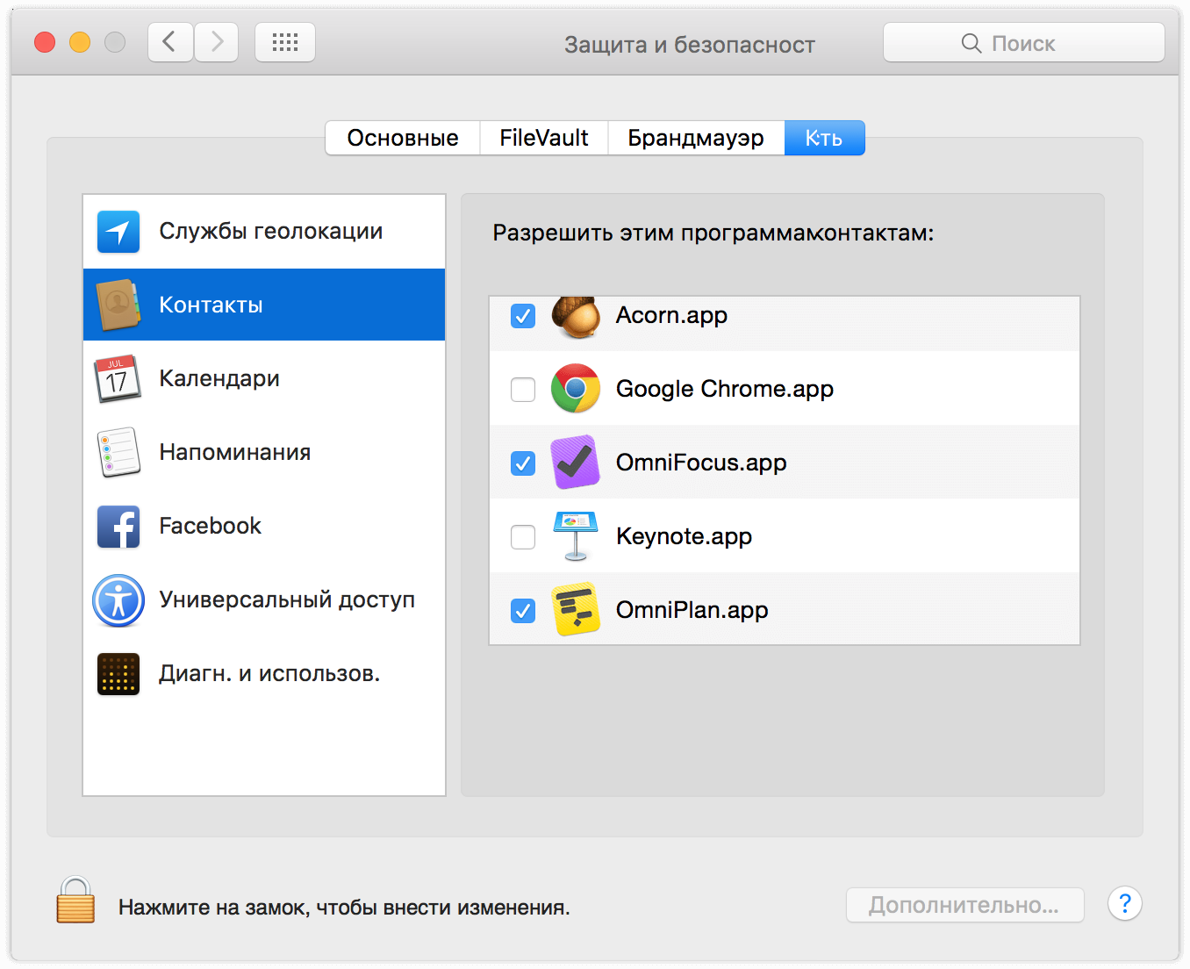This screenshot has height=969, width=1190.
Task: Click the Accessibility figure icon
Action: [118, 600]
